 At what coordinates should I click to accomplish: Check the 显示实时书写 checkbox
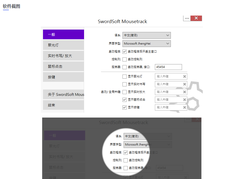click(124, 84)
